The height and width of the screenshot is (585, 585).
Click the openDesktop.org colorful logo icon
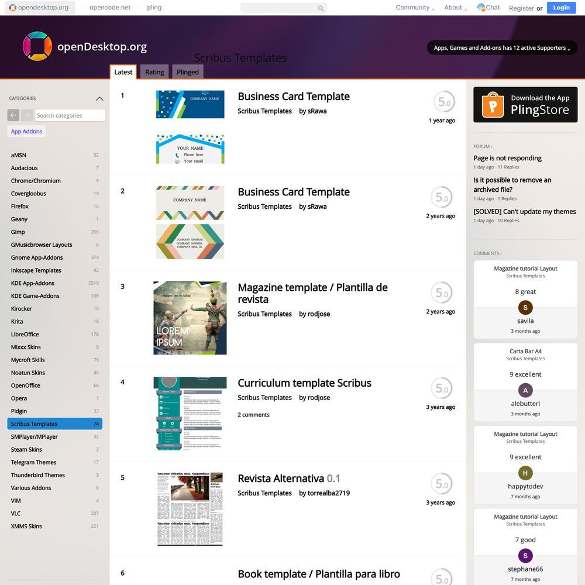coord(37,46)
